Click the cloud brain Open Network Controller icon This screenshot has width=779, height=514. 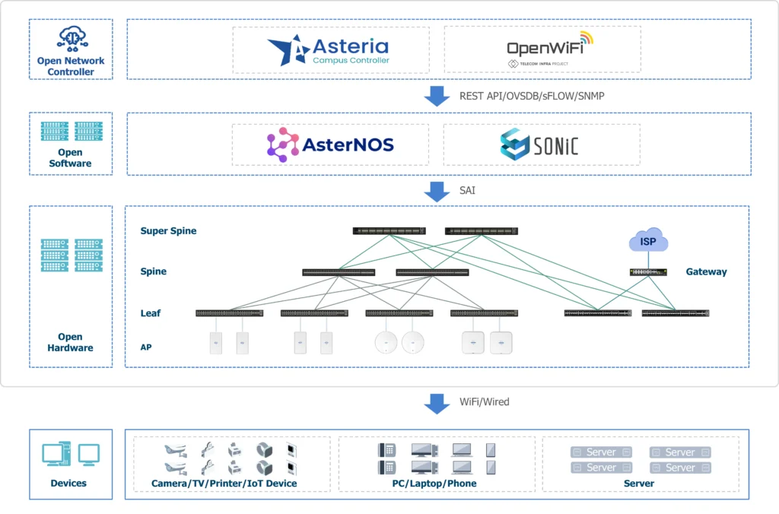tap(72, 40)
